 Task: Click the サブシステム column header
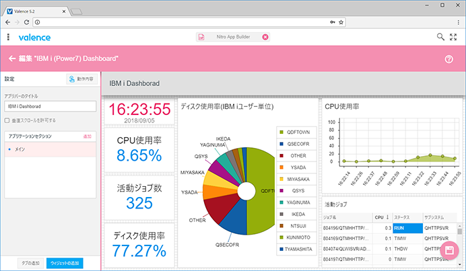point(440,217)
